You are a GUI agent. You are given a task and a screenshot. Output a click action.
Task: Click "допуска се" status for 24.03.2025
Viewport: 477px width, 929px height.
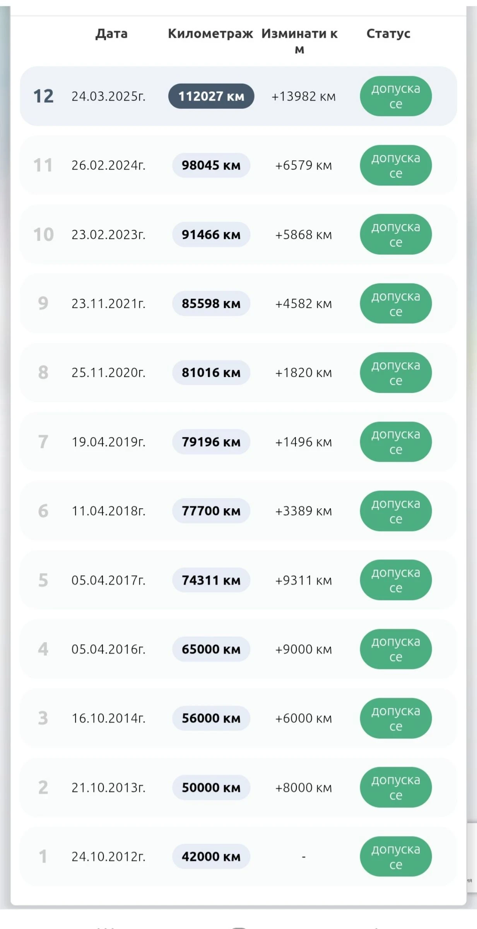pyautogui.click(x=396, y=96)
